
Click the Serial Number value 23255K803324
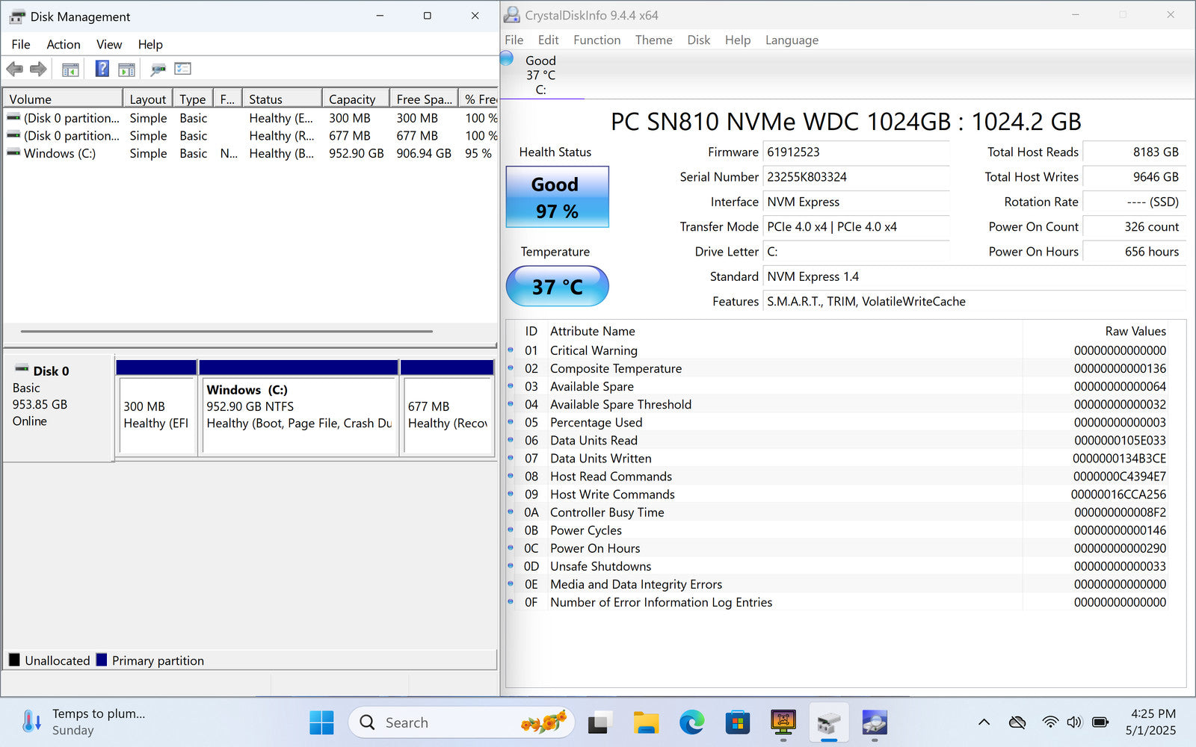pos(807,177)
